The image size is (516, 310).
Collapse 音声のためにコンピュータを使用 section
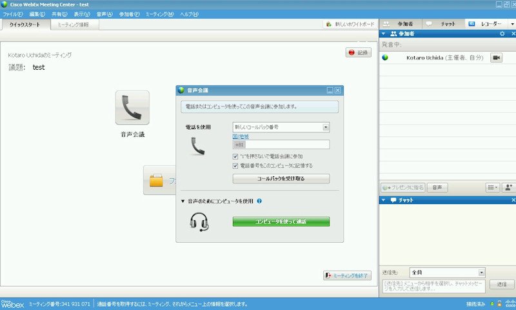[x=183, y=201]
